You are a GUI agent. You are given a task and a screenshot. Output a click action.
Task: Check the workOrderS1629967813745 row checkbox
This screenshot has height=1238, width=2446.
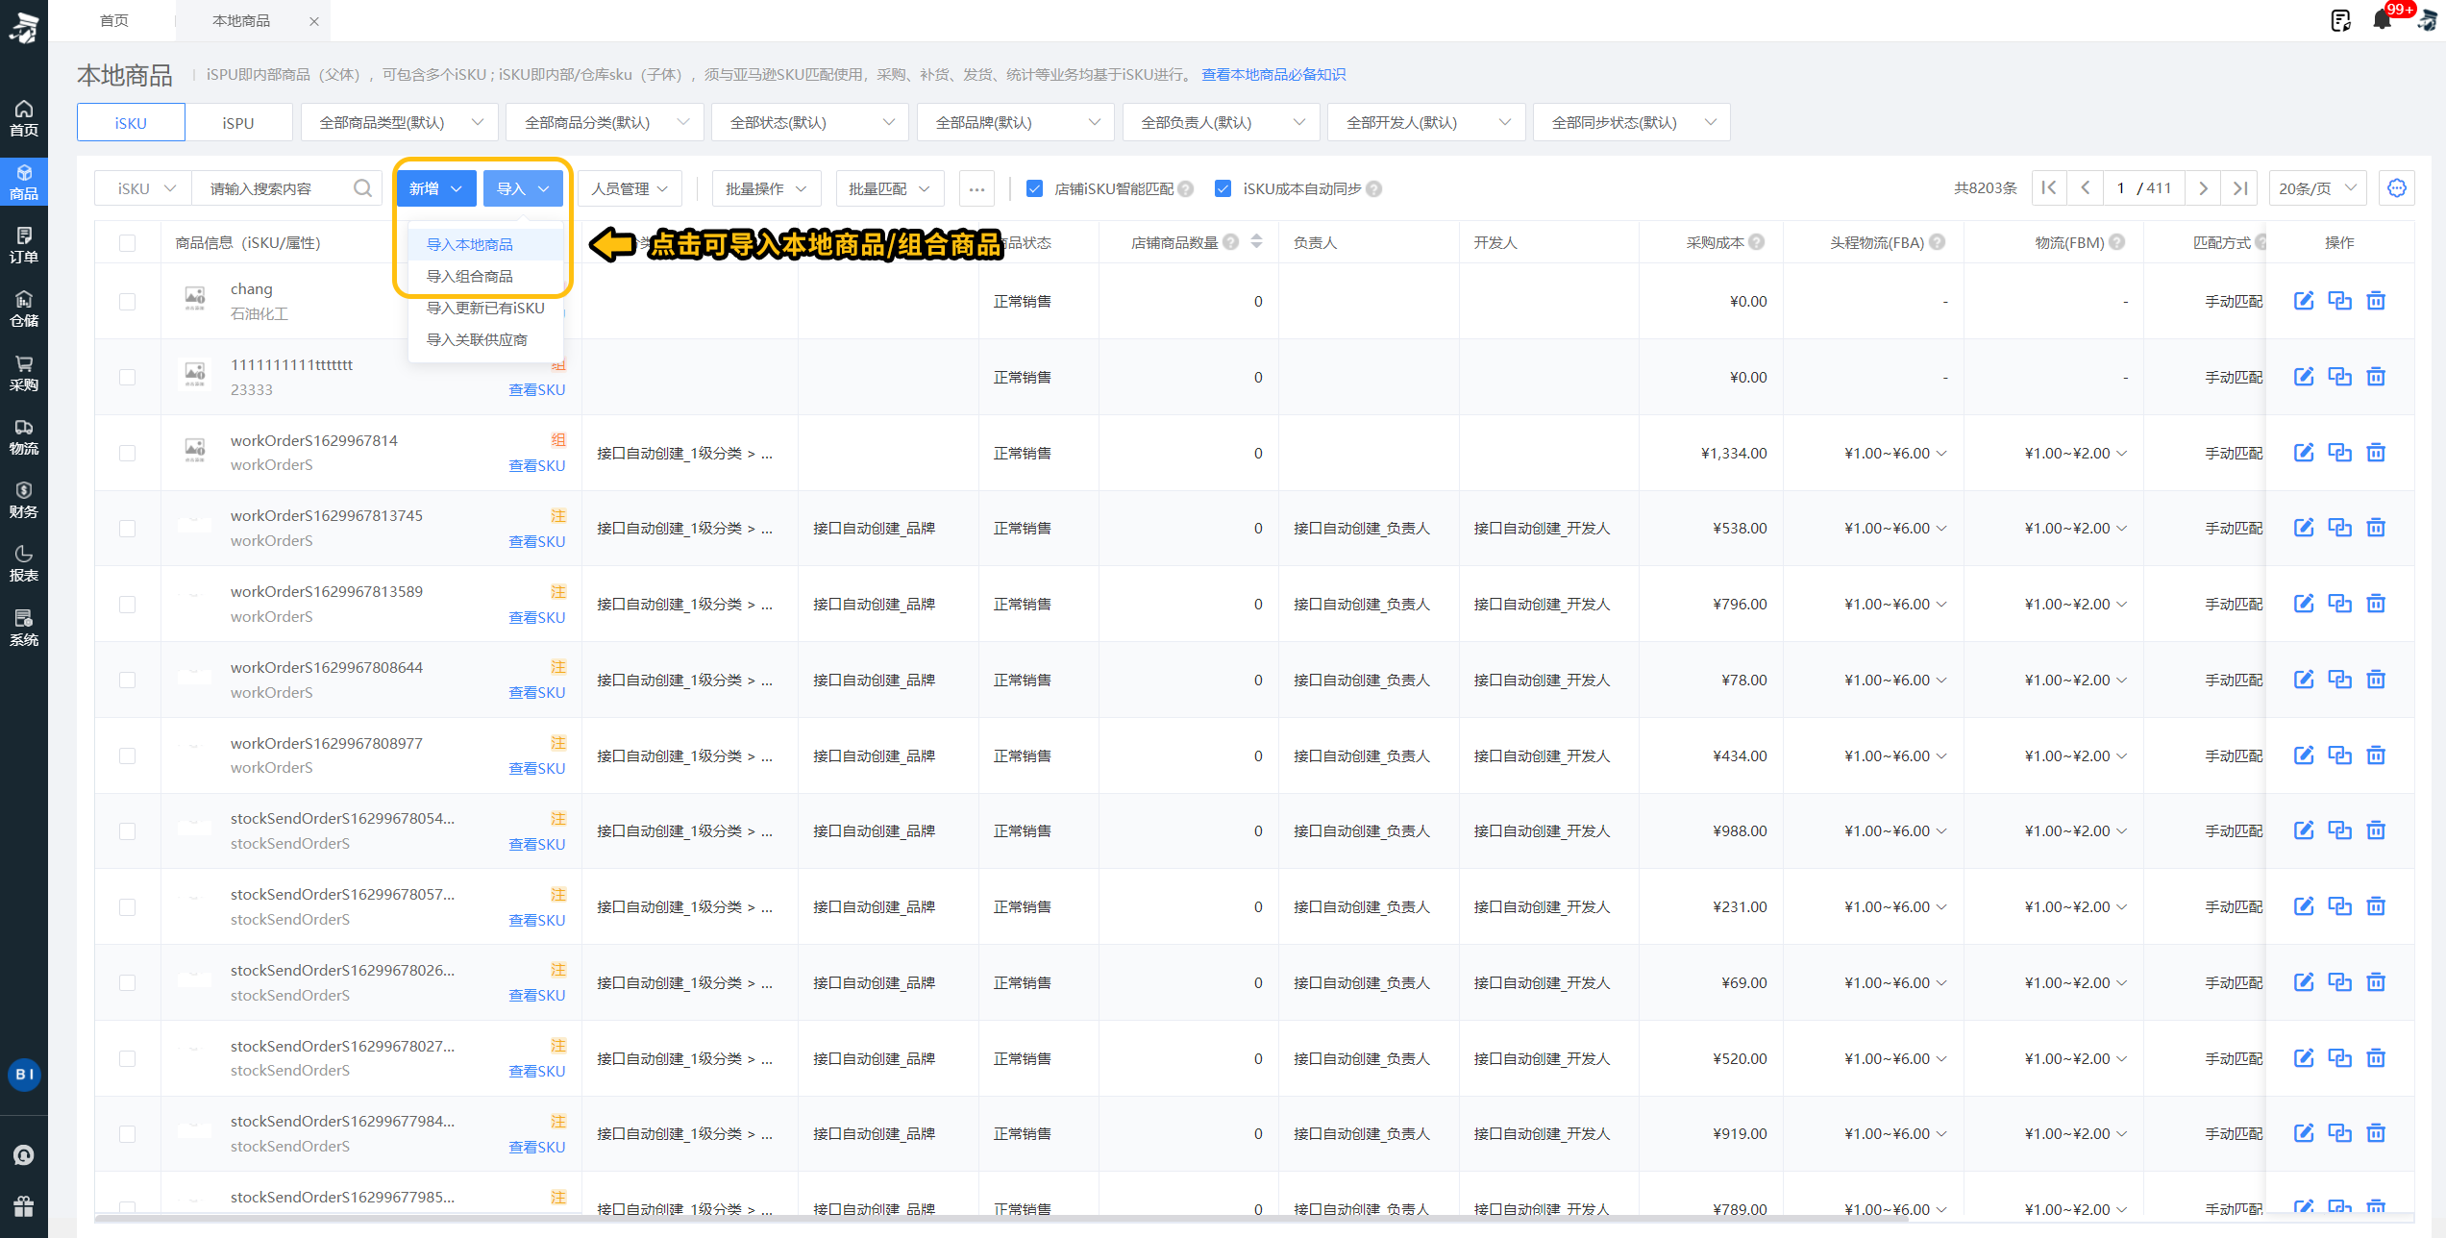(x=127, y=529)
